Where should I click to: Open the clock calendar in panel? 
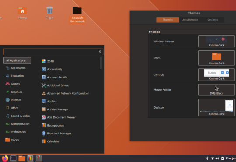point(231,158)
